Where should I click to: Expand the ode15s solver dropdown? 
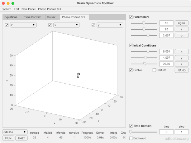click(x=15, y=132)
